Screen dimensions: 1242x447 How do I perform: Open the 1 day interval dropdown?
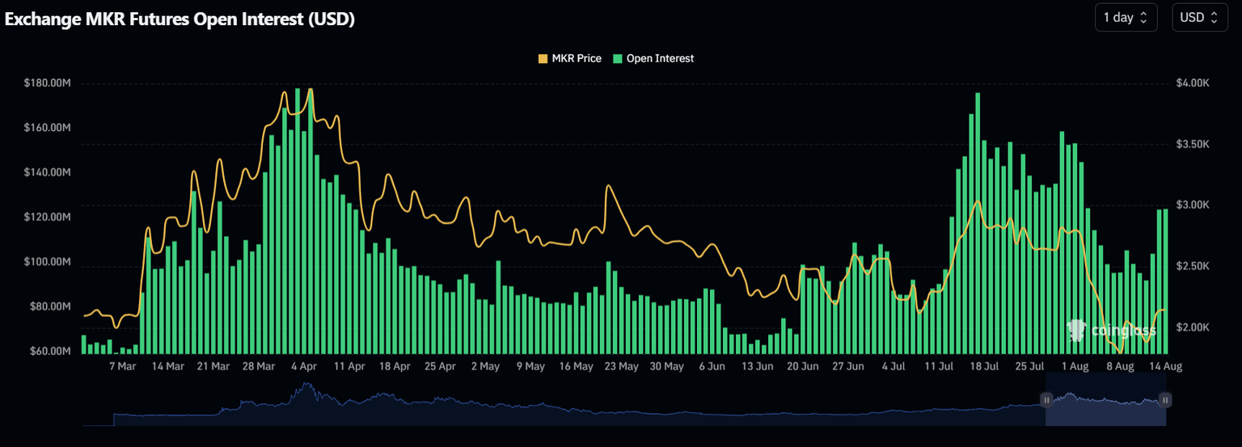pyautogui.click(x=1125, y=18)
